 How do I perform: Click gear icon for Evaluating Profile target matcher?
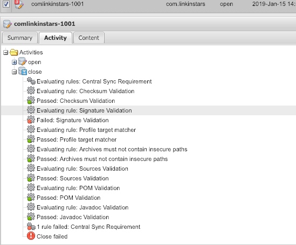[x=31, y=129]
